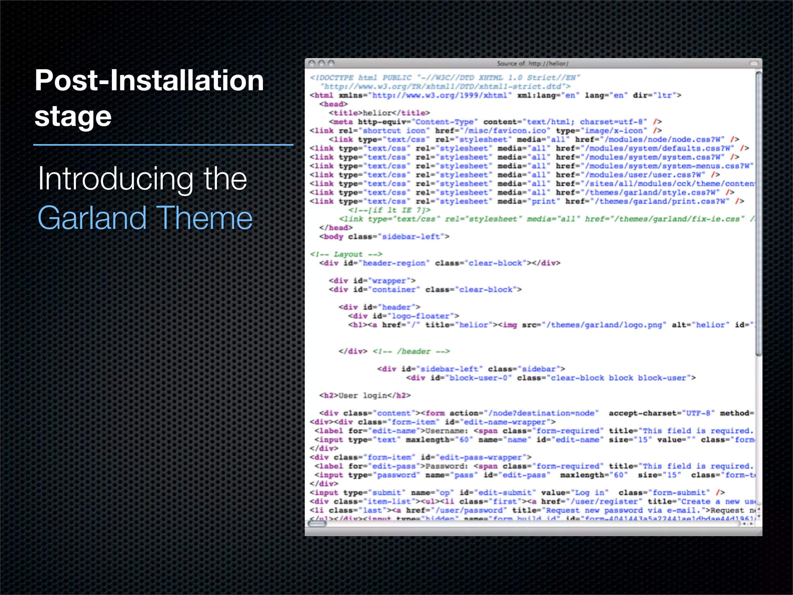The width and height of the screenshot is (793, 595).
Task: Click the garland/print.css link line
Action: (x=527, y=201)
